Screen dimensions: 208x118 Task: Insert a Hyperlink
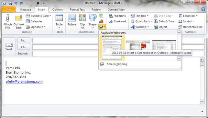[x=117, y=16]
